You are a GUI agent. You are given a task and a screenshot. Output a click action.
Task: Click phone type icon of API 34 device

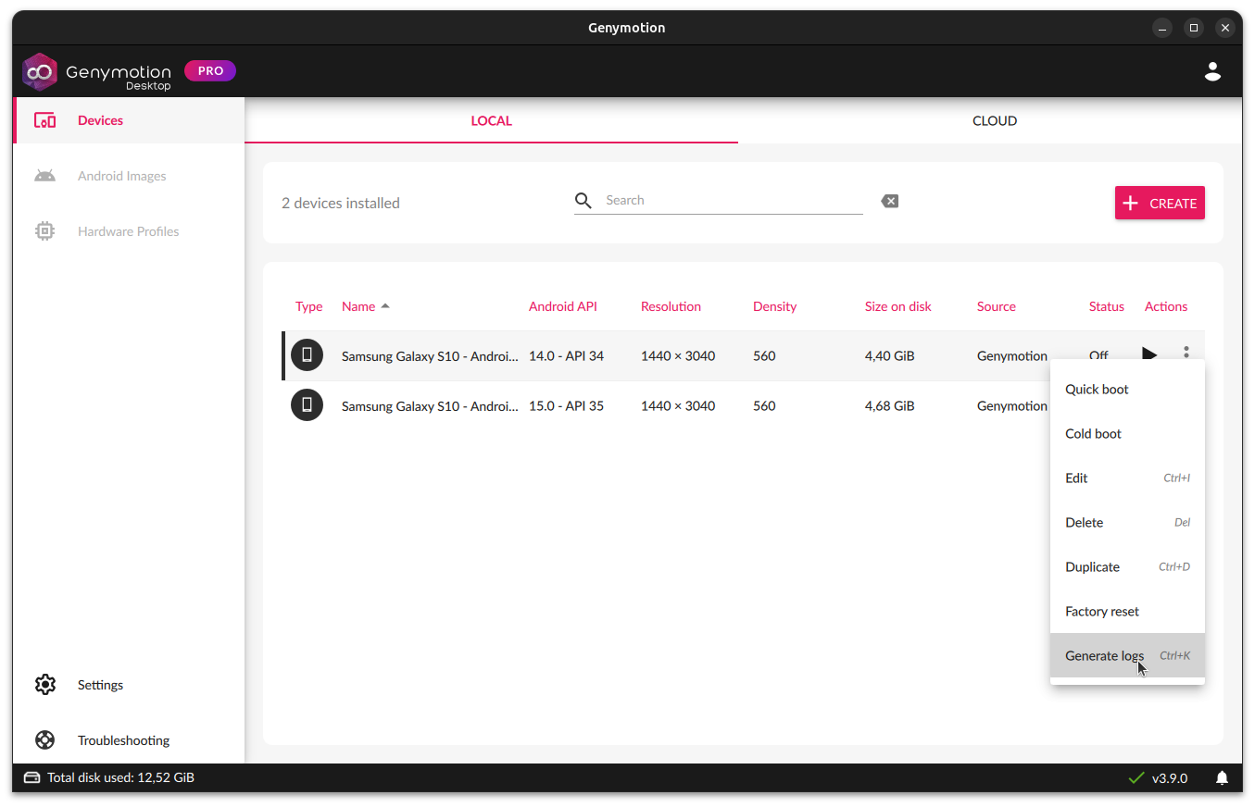pyautogui.click(x=307, y=355)
